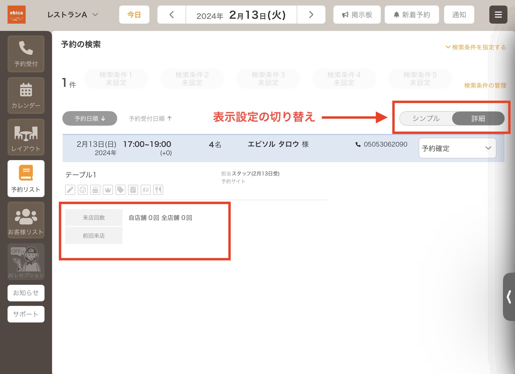Open the 予約確定 status dropdown
This screenshot has height=374, width=515.
457,148
